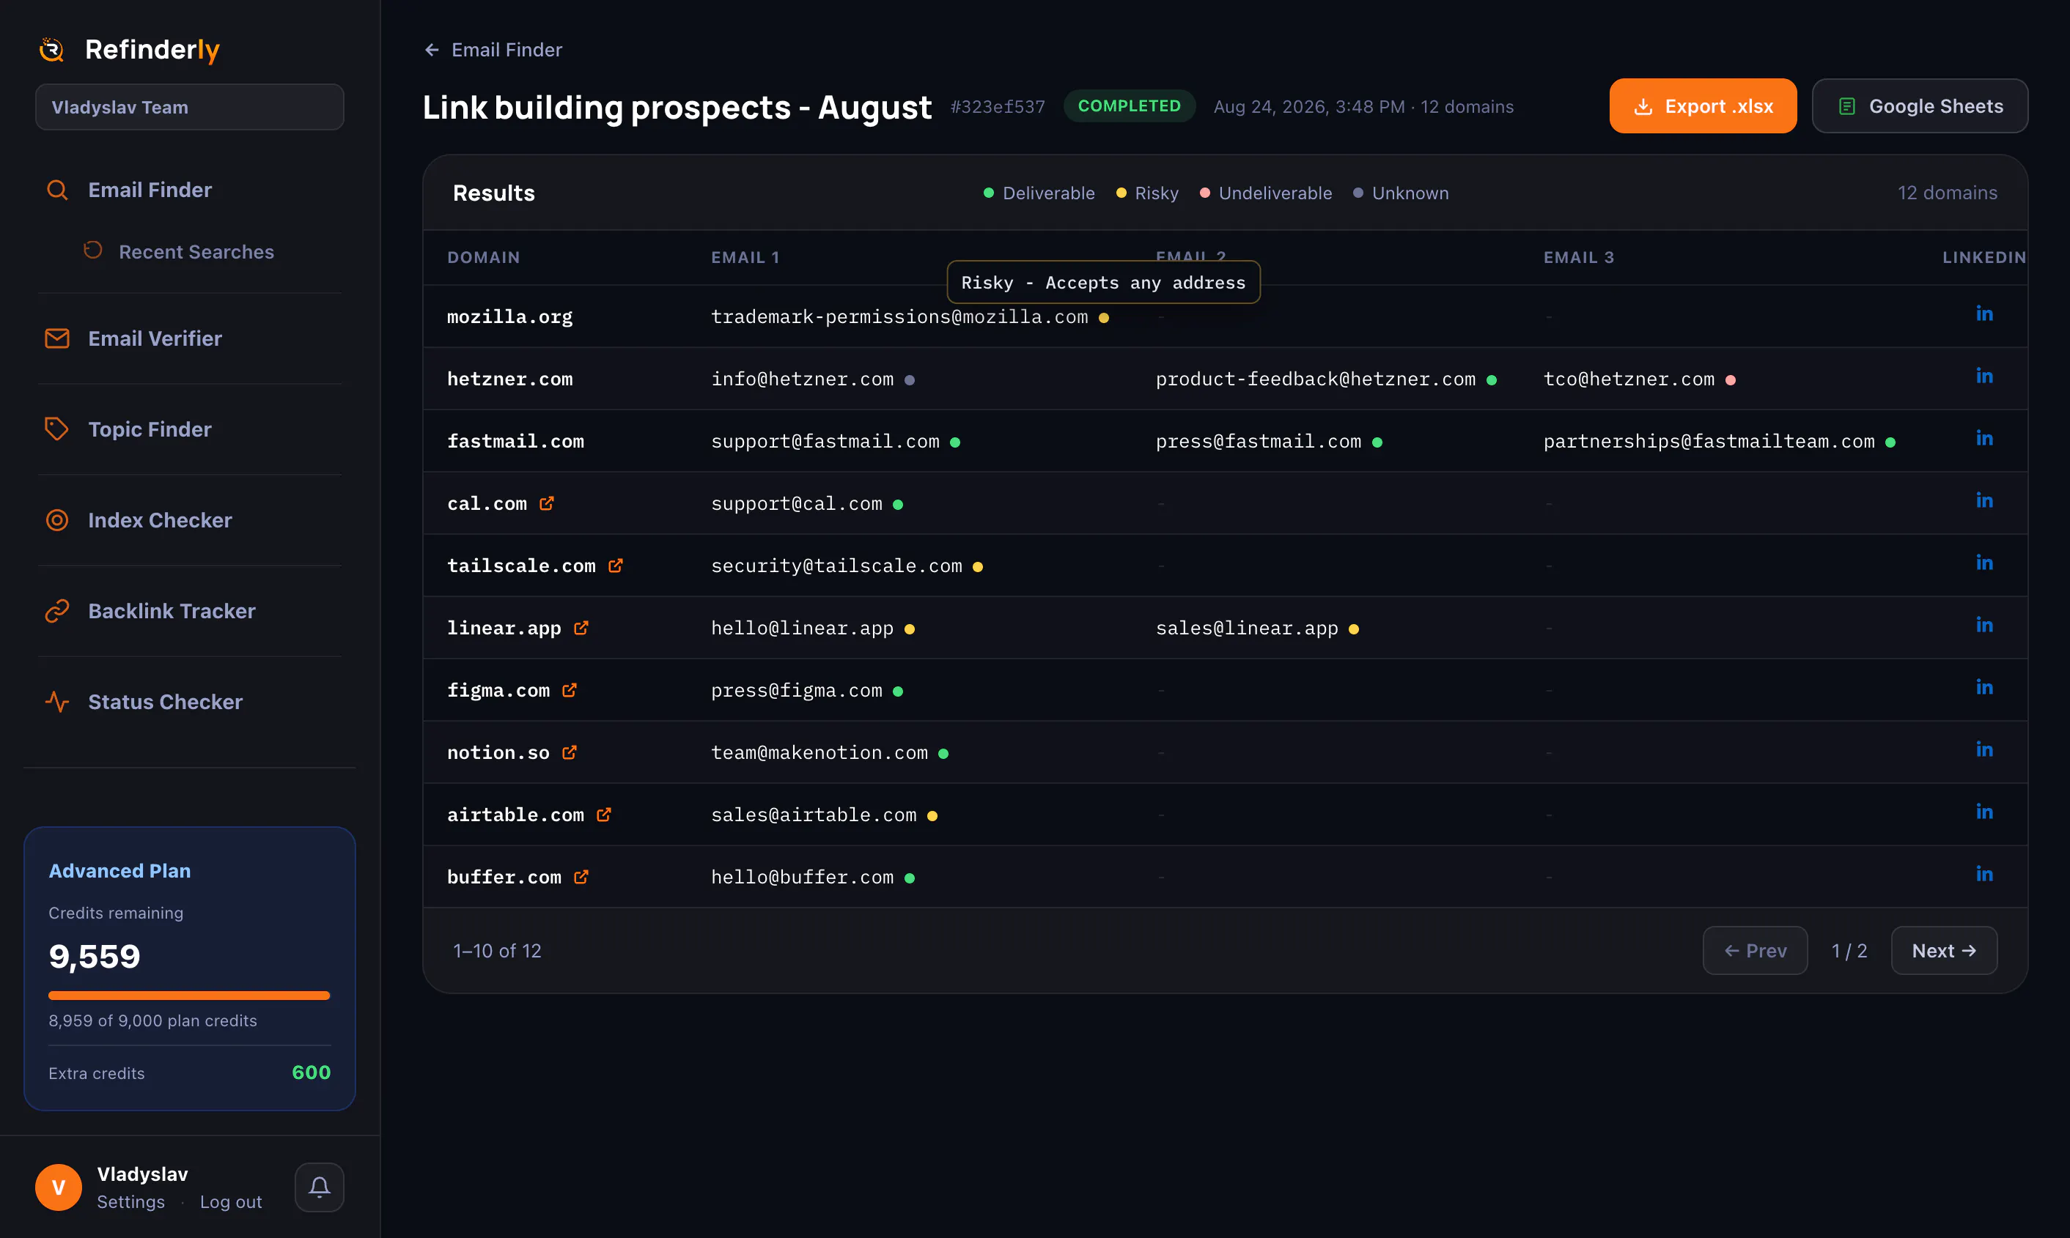Click the undeliverable status dot for tco@hetzner.com

coord(1731,380)
